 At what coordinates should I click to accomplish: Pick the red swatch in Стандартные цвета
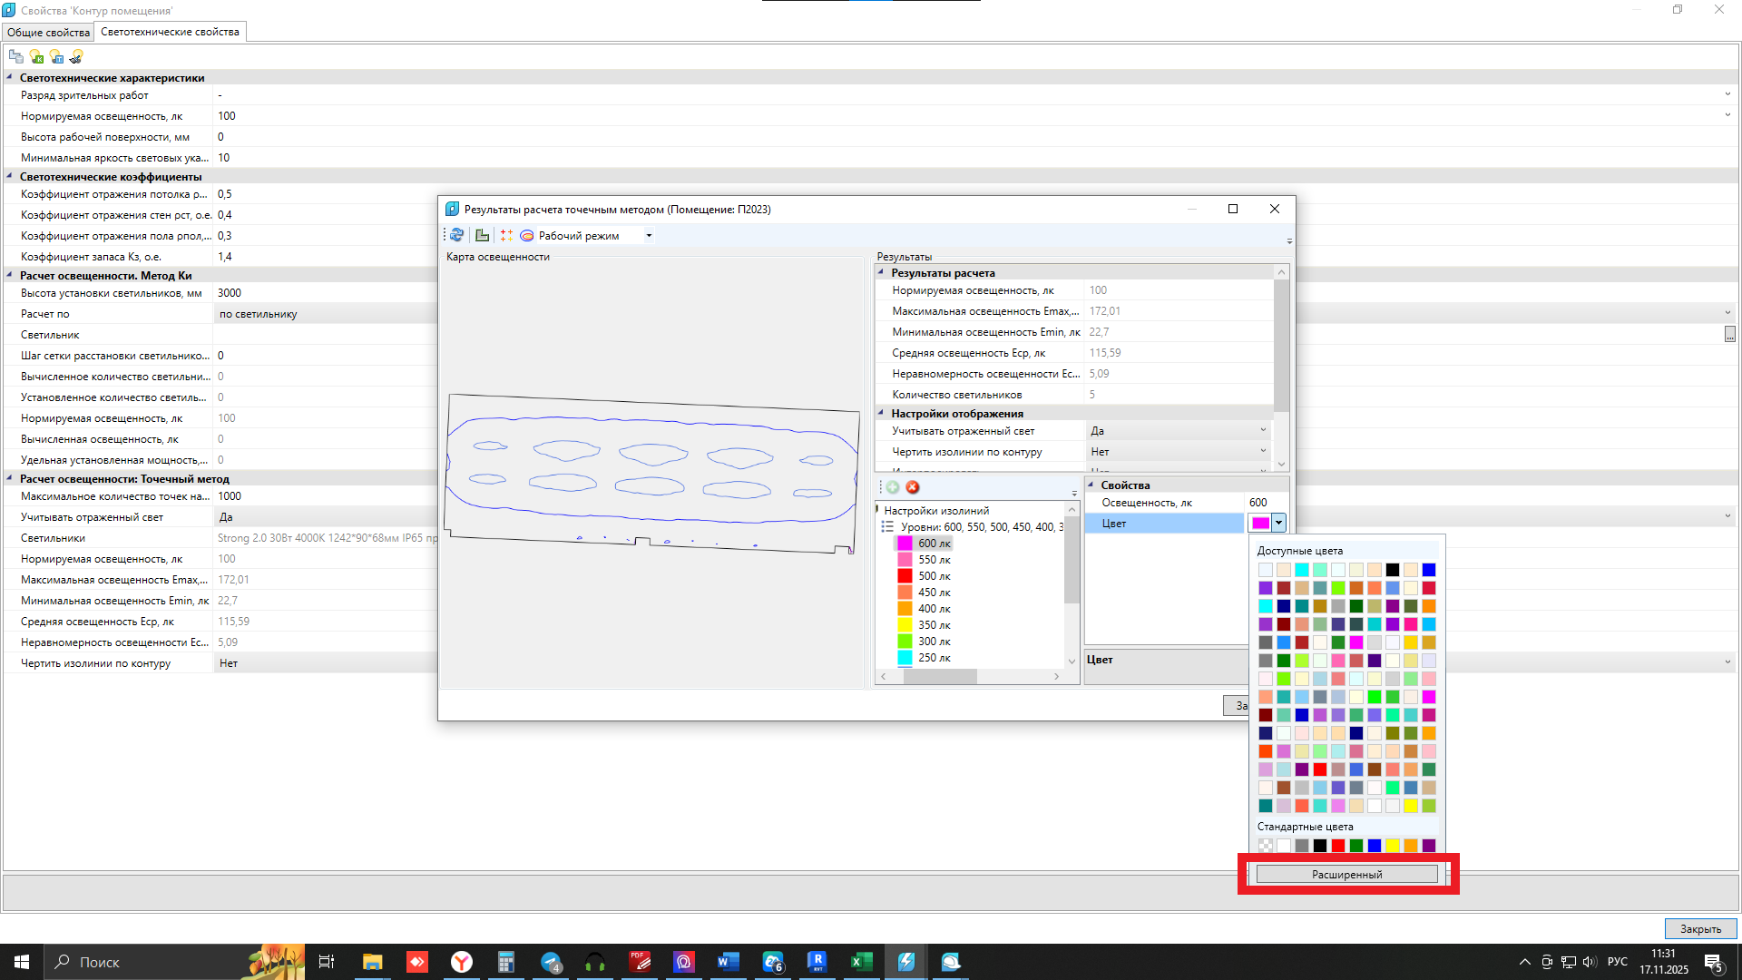[x=1338, y=846]
